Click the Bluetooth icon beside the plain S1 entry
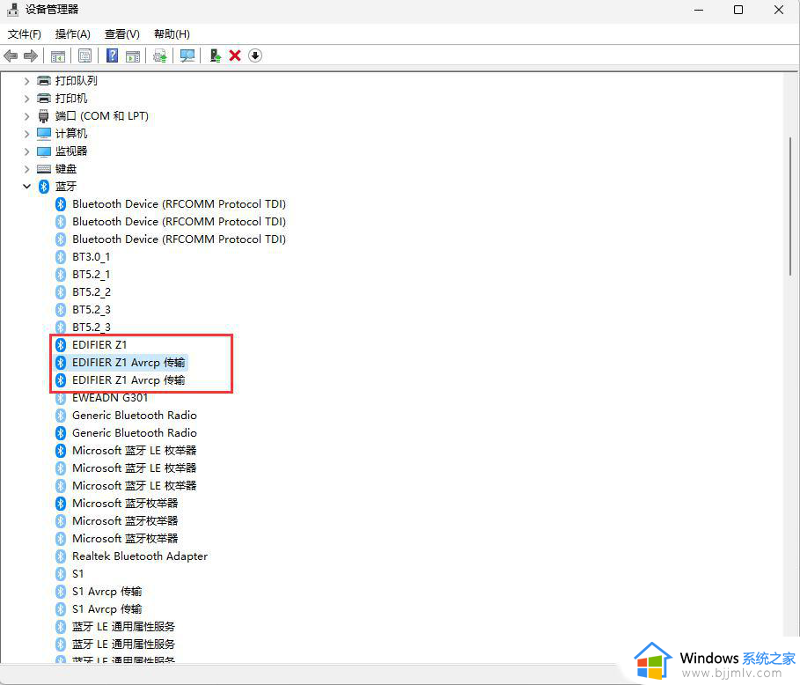 [61, 574]
